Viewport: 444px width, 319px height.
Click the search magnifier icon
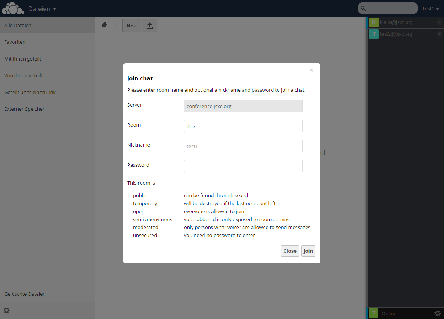(x=363, y=8)
